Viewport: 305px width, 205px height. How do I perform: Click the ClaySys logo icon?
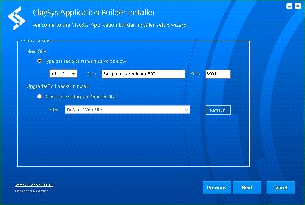pyautogui.click(x=16, y=18)
